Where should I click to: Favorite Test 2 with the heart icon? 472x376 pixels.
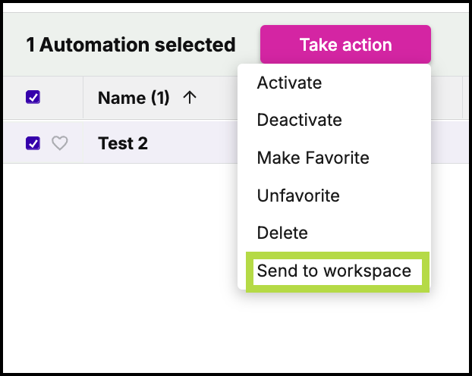60,143
